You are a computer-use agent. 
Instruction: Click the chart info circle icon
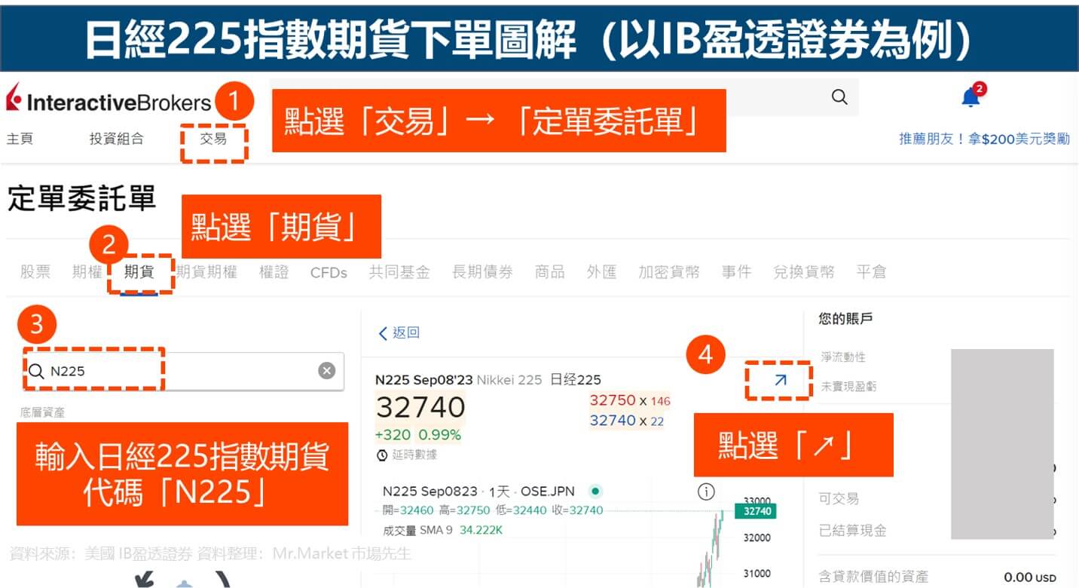pyautogui.click(x=706, y=492)
